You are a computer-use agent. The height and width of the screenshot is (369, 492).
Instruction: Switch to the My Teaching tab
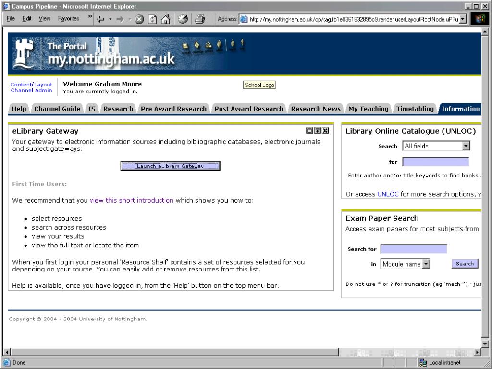(369, 109)
